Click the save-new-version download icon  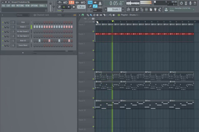(x=166, y=10)
